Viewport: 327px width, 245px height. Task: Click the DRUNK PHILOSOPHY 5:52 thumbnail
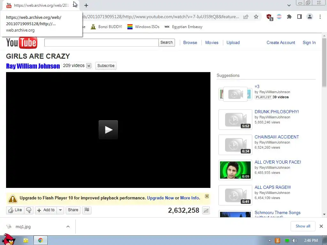pyautogui.click(x=235, y=120)
